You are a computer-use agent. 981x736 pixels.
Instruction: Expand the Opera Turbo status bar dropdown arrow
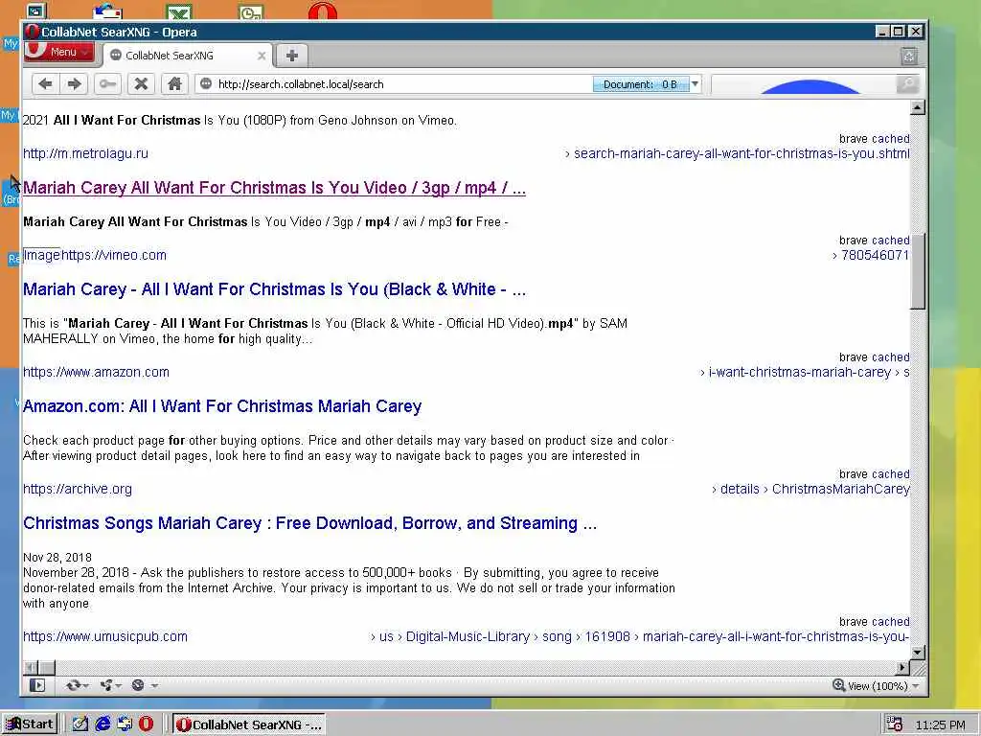click(x=154, y=686)
